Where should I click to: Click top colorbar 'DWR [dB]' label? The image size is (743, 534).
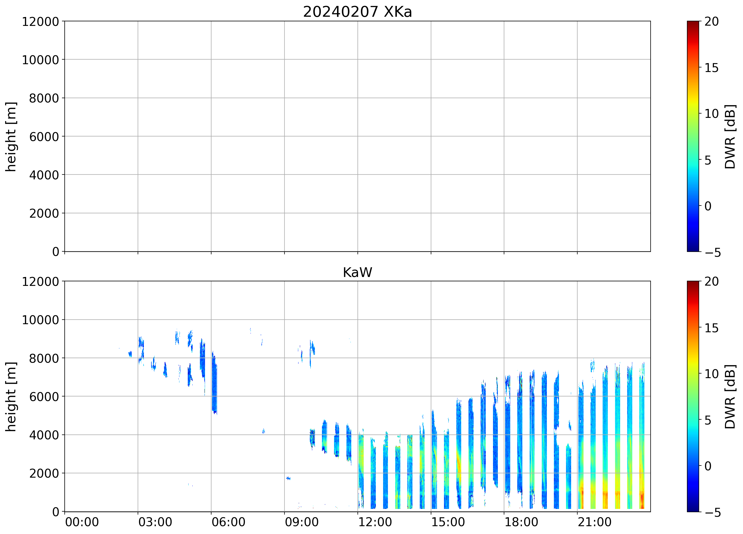click(x=730, y=136)
